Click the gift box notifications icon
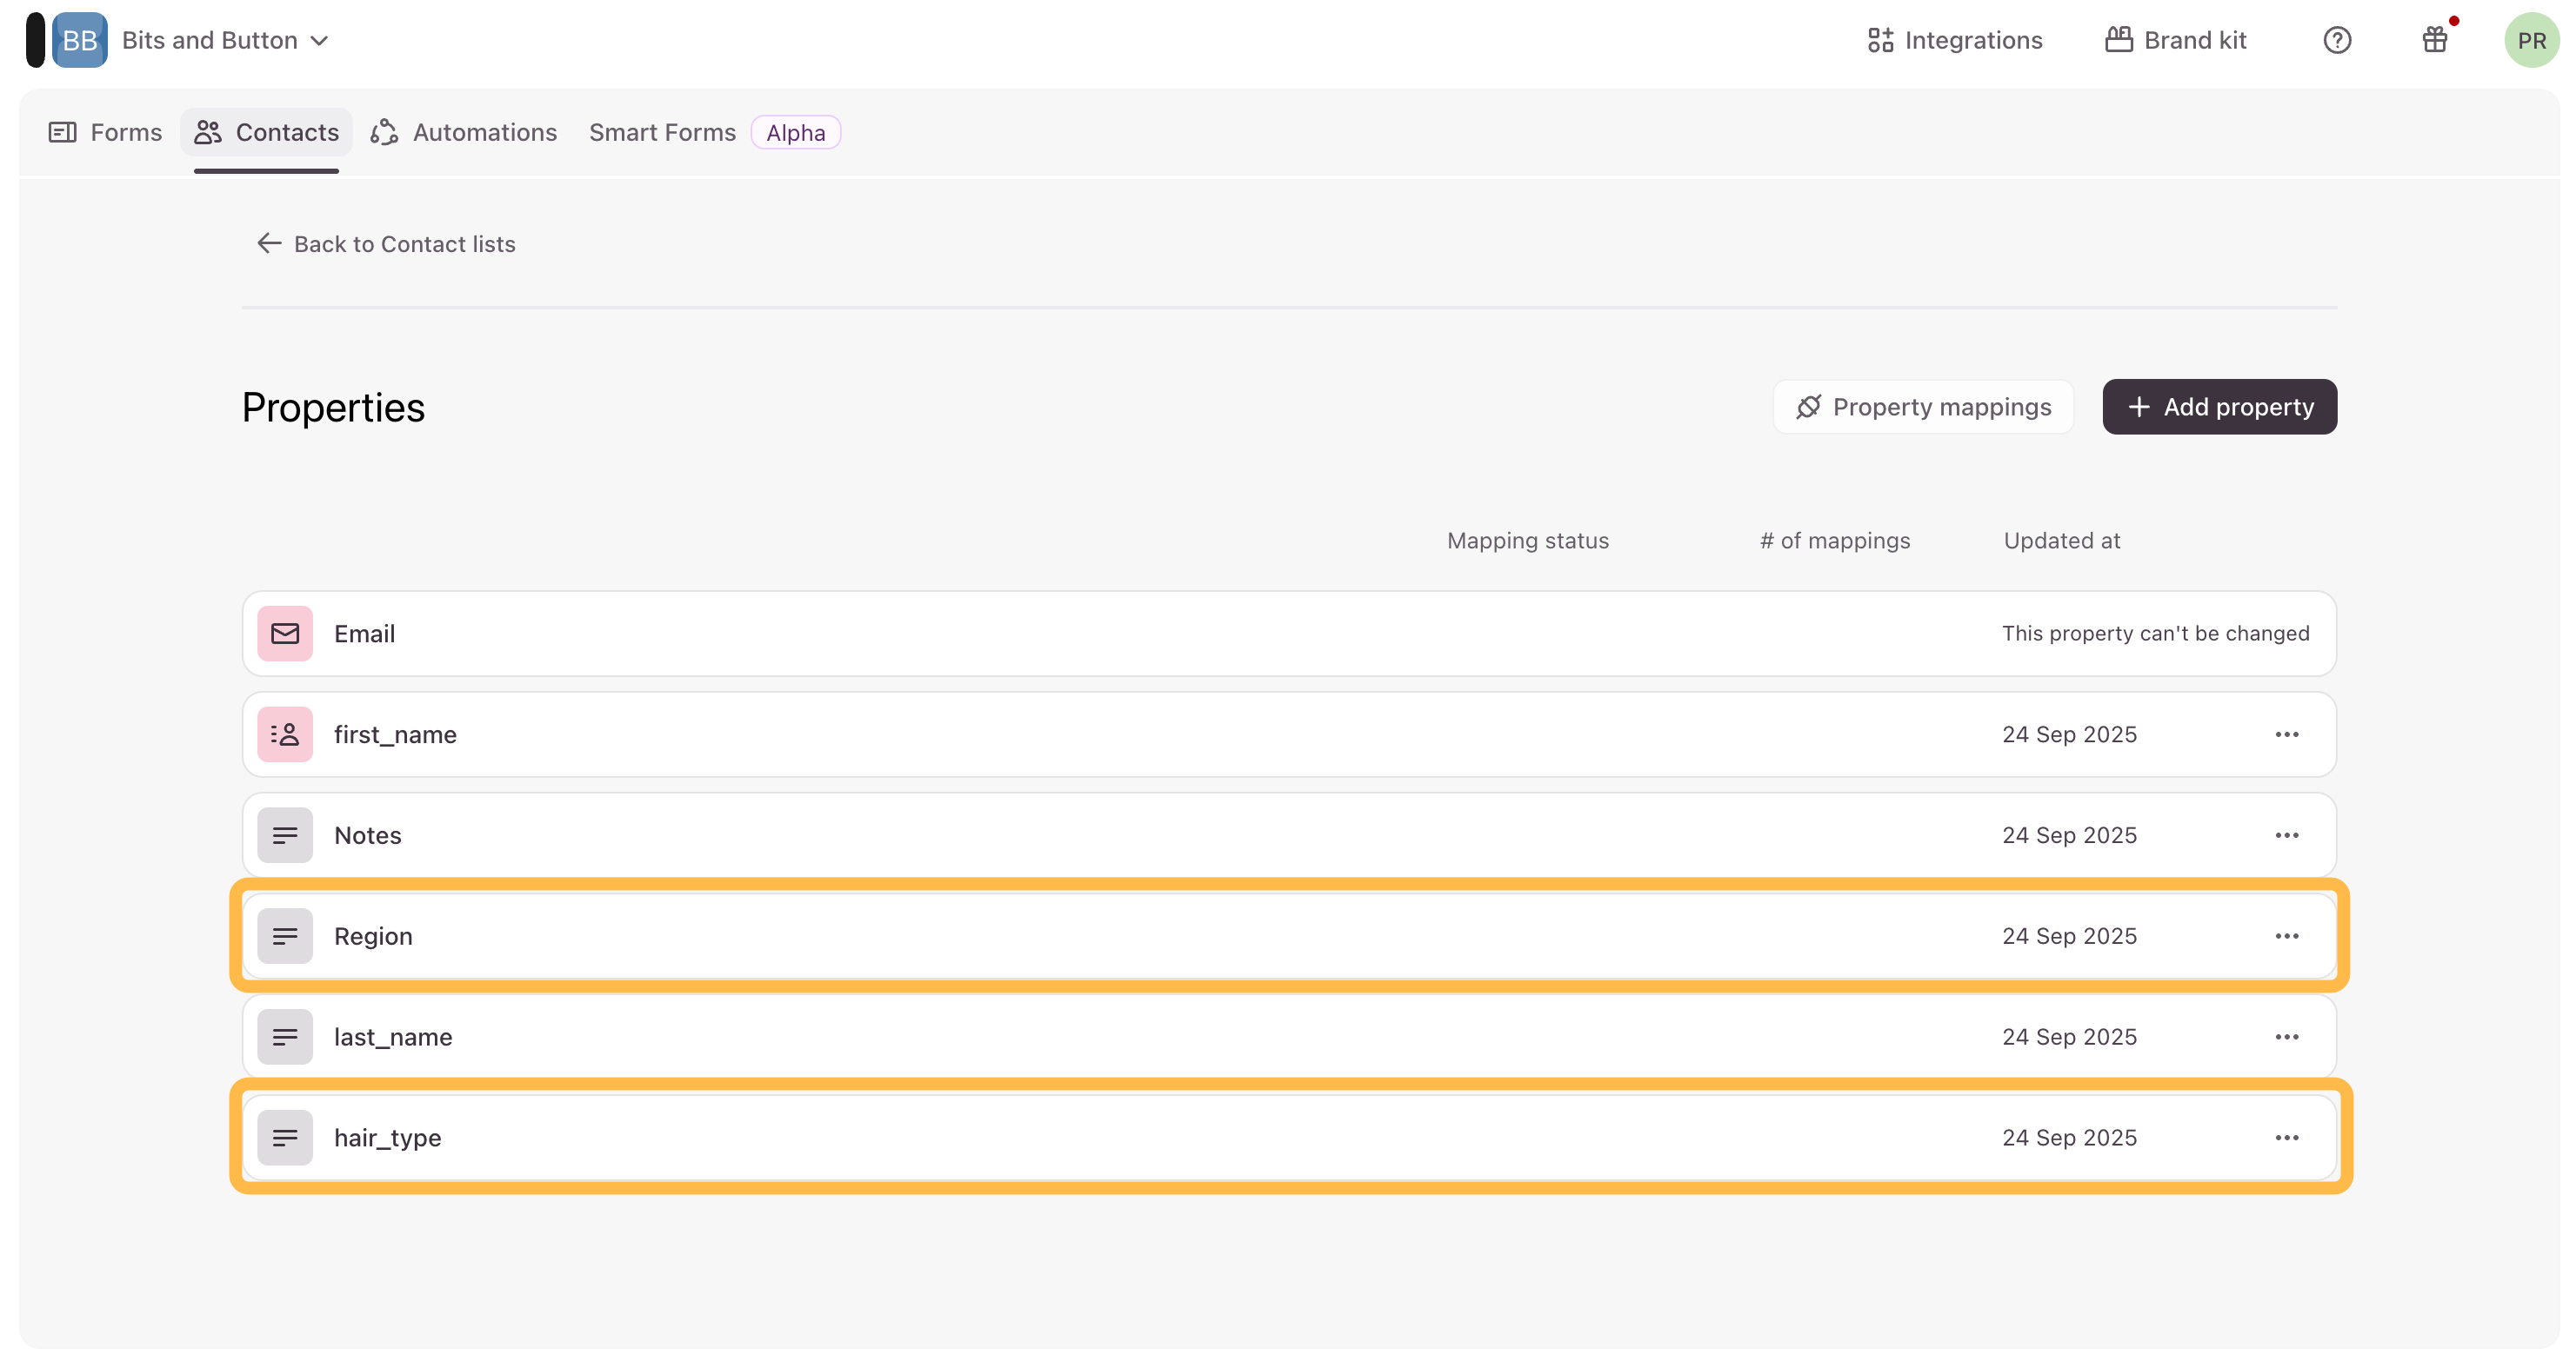Viewport: 2576px width, 1368px height. tap(2434, 40)
